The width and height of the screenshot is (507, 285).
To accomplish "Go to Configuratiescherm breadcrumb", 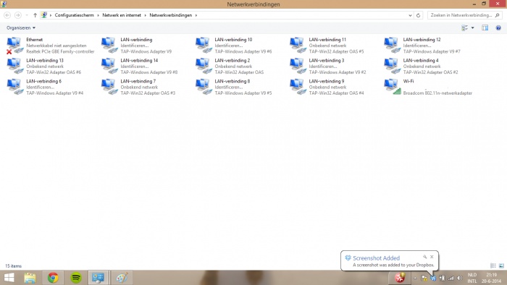I will point(74,15).
